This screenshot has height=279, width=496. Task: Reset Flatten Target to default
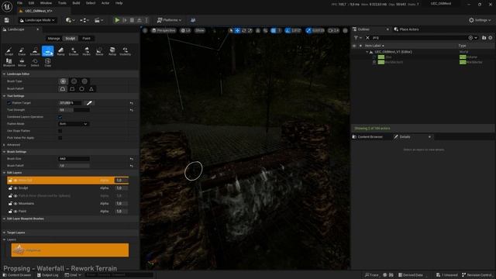tap(131, 103)
